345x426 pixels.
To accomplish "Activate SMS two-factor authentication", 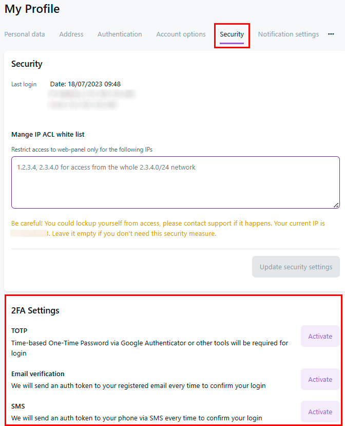I will click(x=320, y=412).
